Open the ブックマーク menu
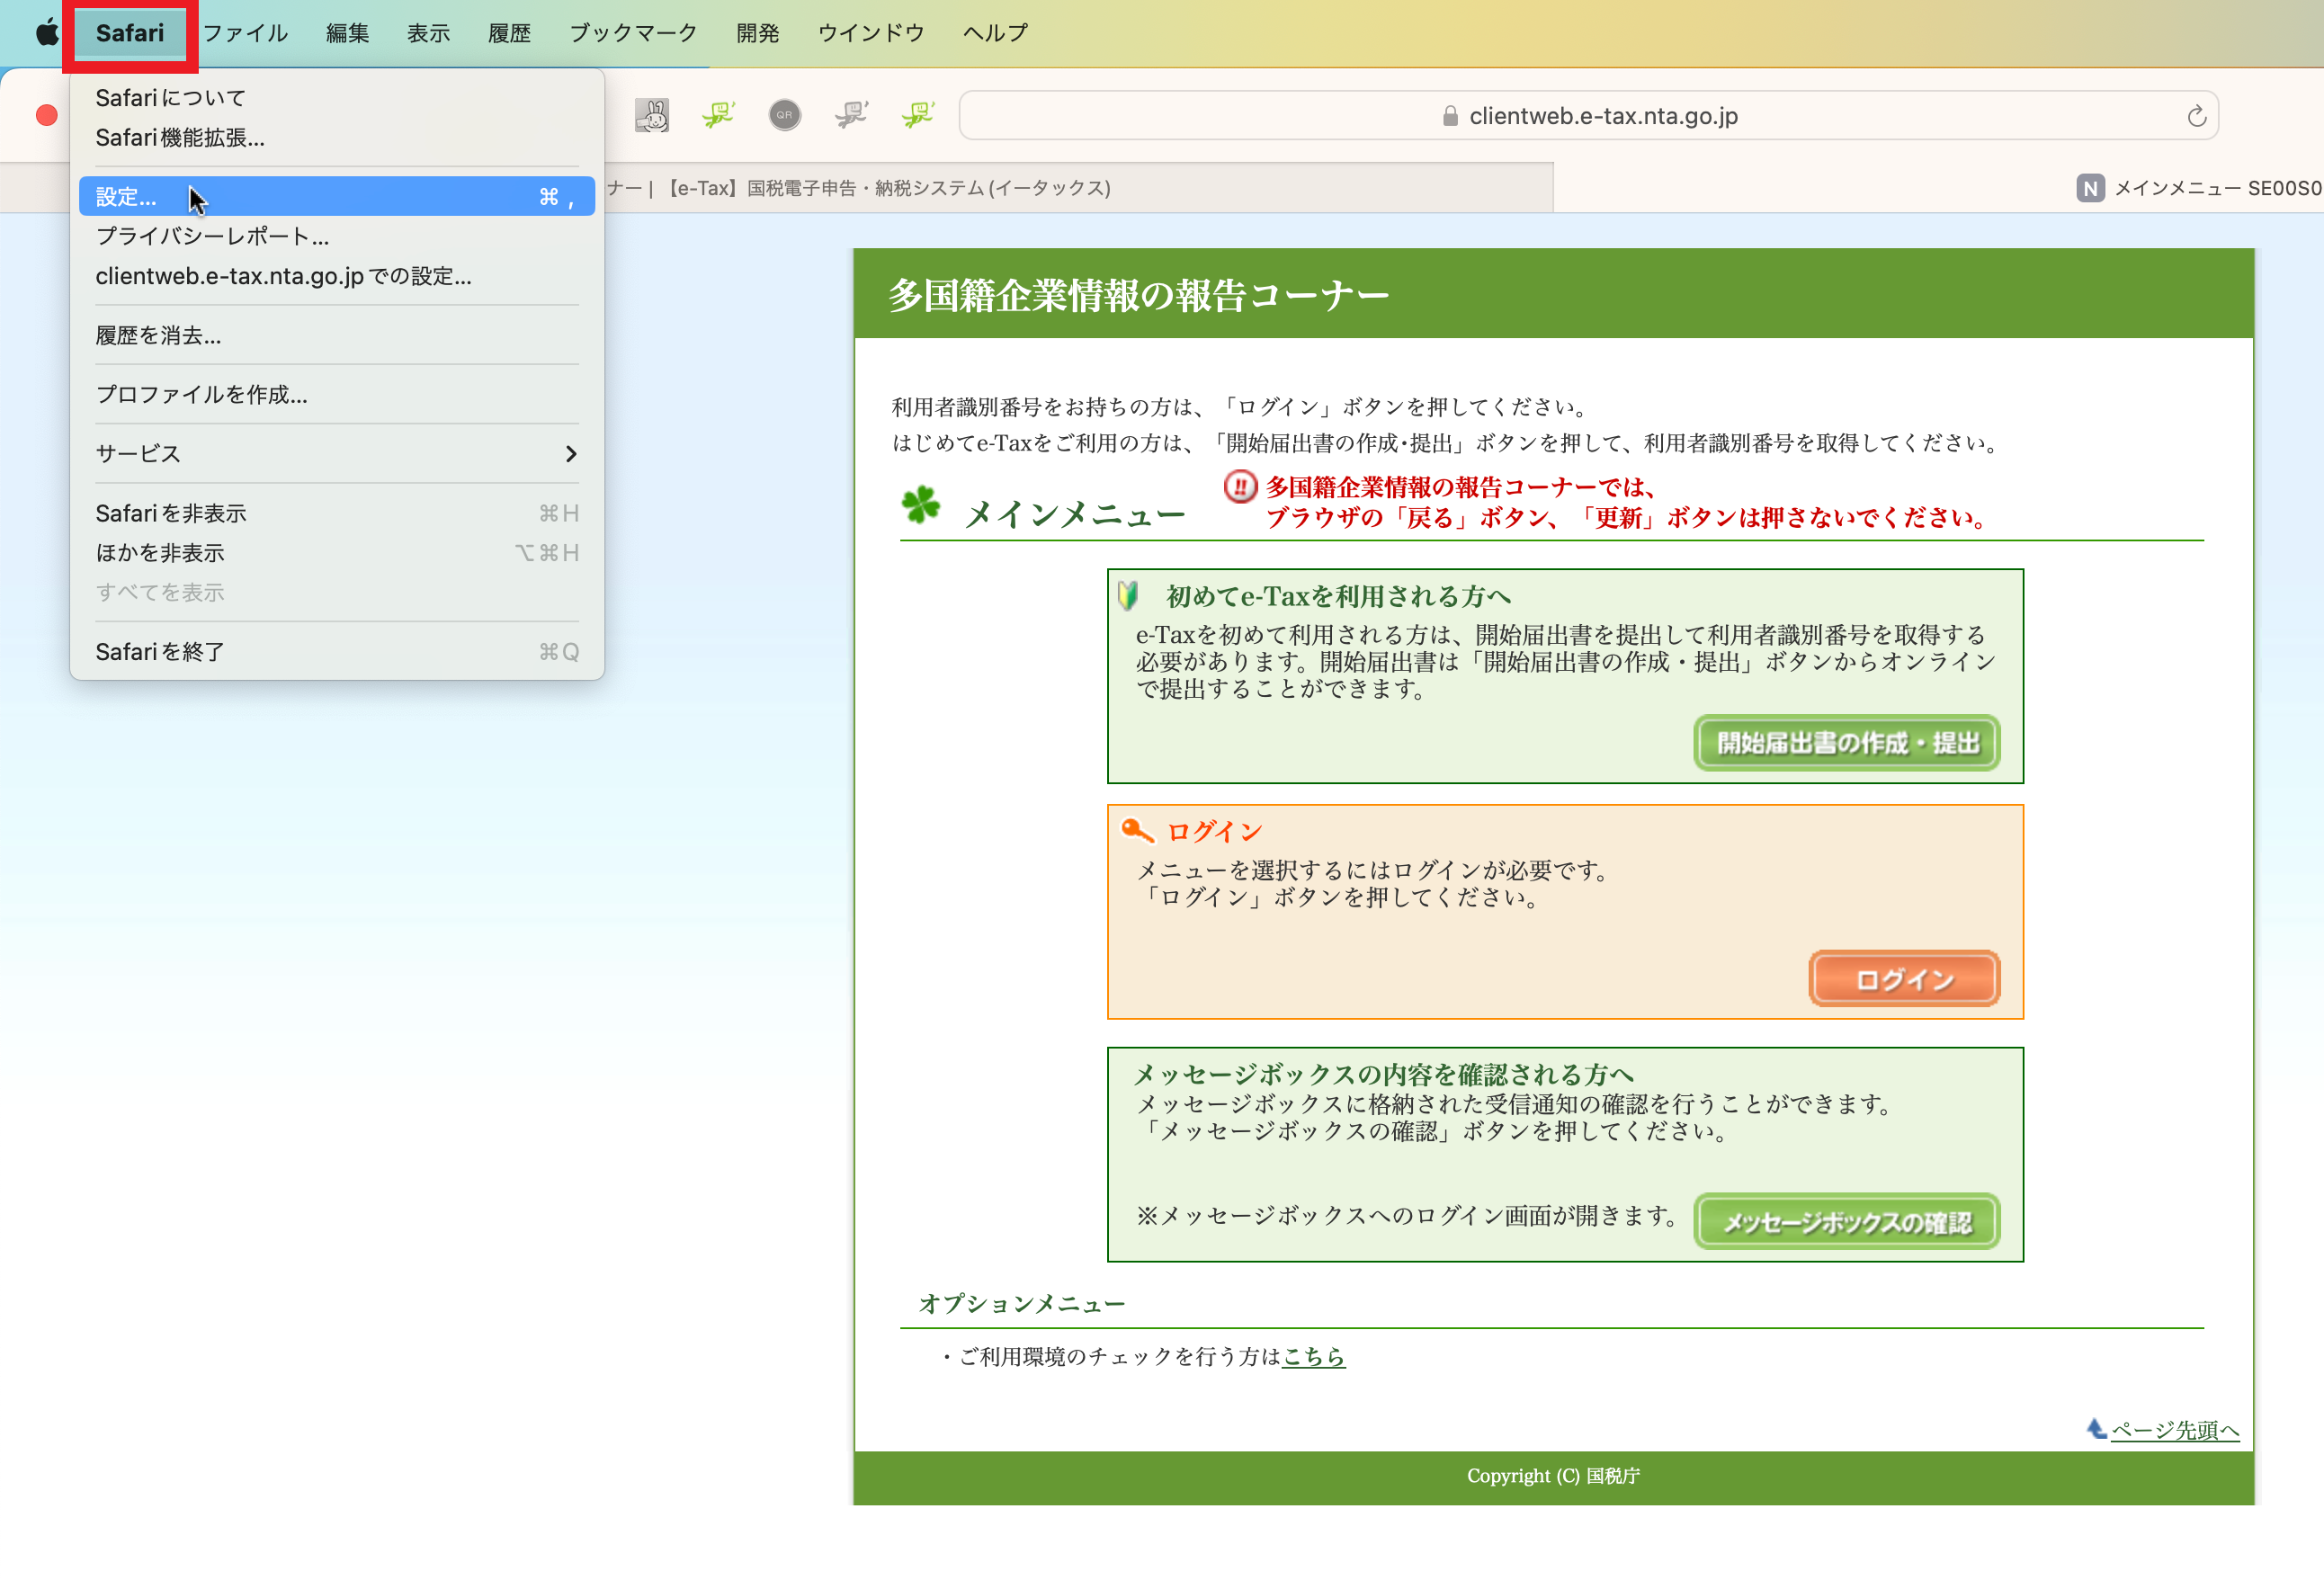This screenshot has height=1580, width=2324. [633, 33]
